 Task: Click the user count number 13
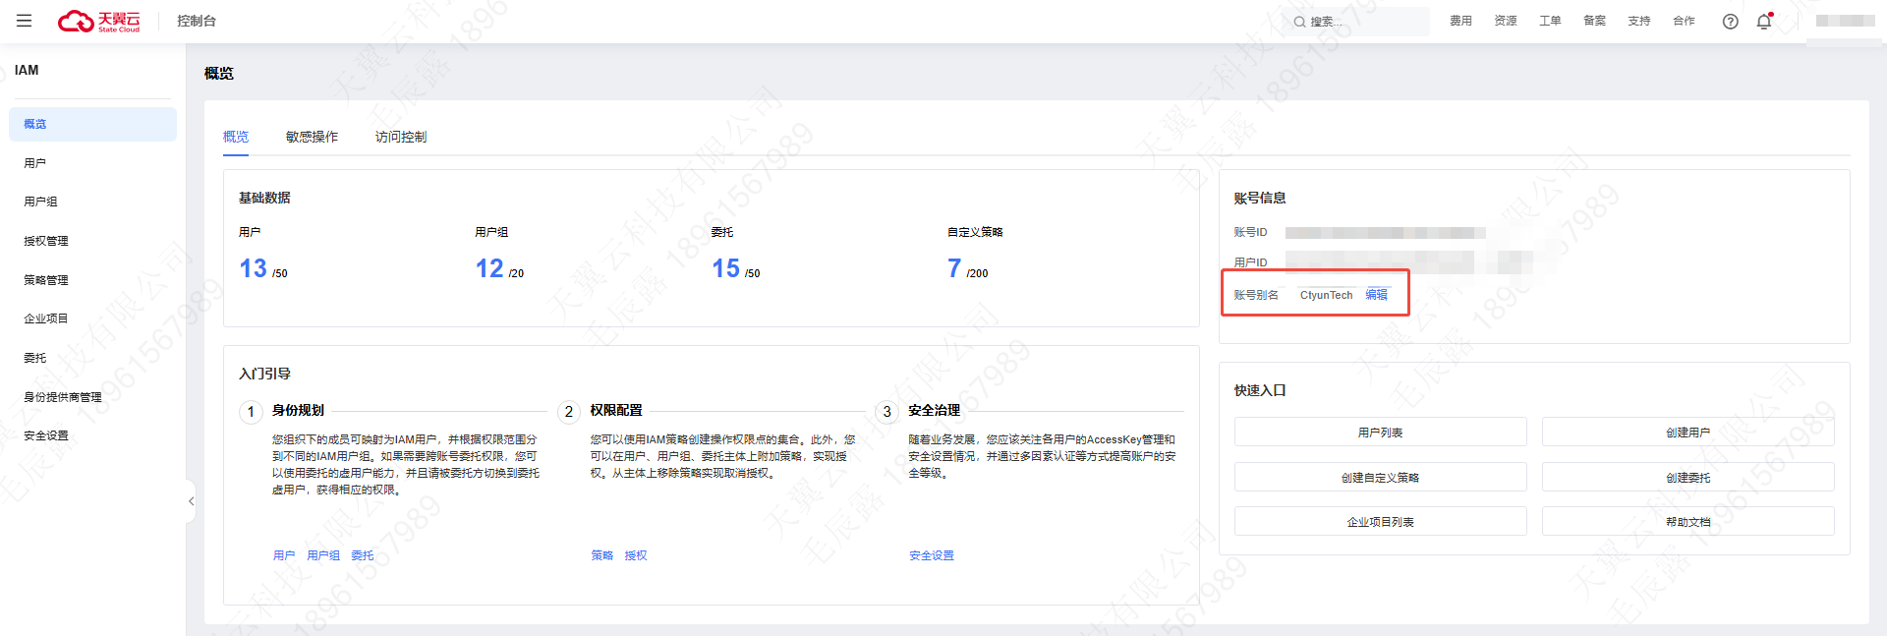coord(253,268)
